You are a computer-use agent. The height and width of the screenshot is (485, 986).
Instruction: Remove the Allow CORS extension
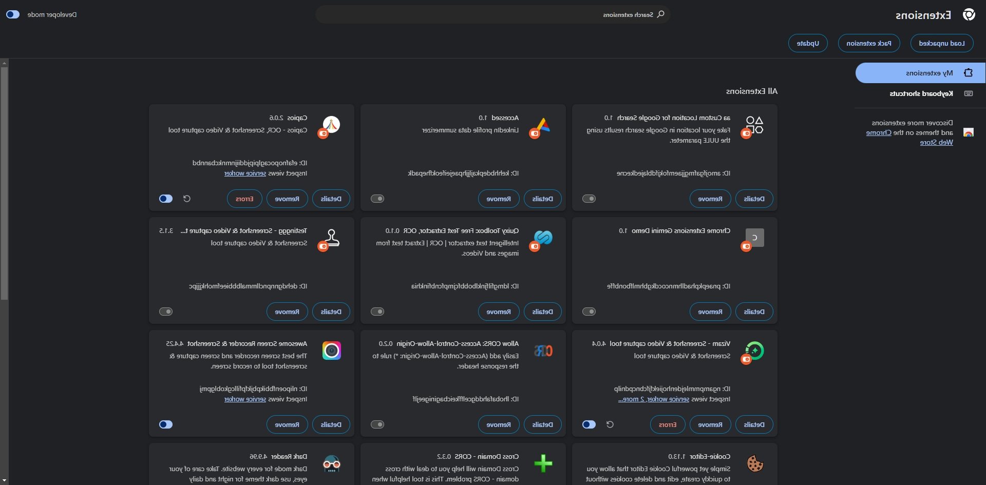499,424
